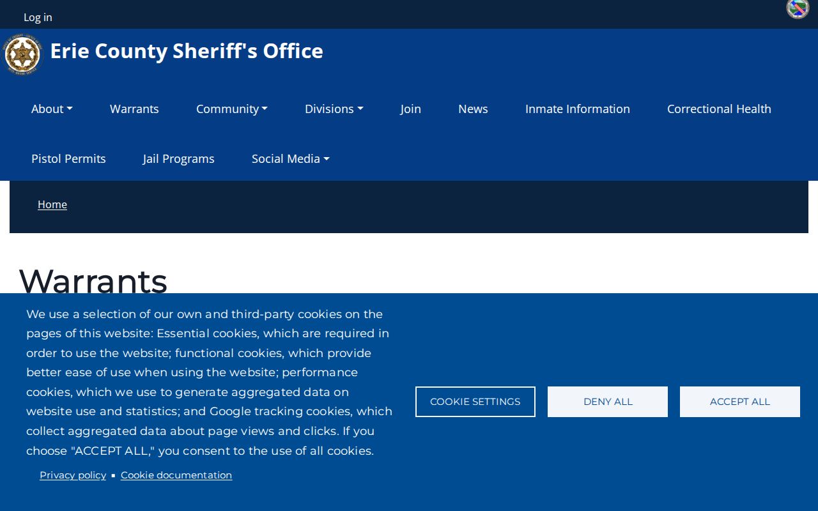Open the Jail Programs page
The image size is (818, 511).
point(179,158)
